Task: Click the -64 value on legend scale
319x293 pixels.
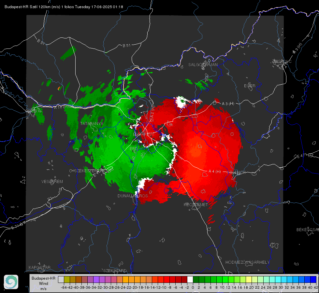Action: tap(64, 287)
